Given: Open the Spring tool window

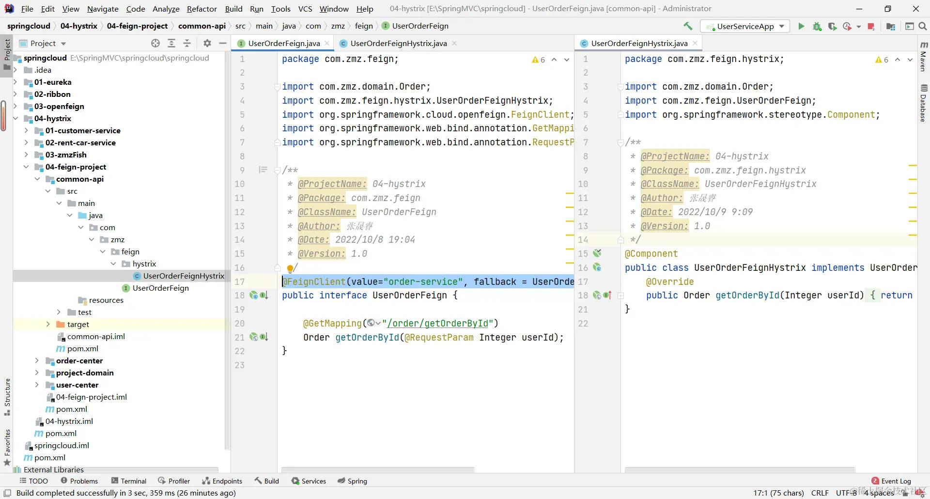Looking at the screenshot, I should coord(353,481).
